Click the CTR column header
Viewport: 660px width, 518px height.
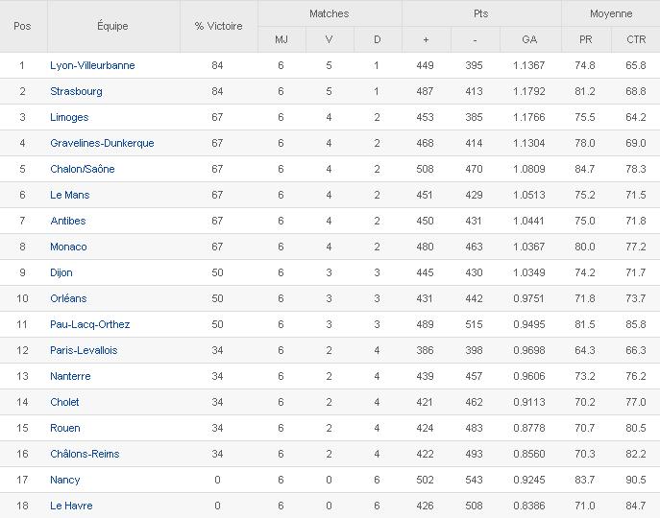click(635, 39)
